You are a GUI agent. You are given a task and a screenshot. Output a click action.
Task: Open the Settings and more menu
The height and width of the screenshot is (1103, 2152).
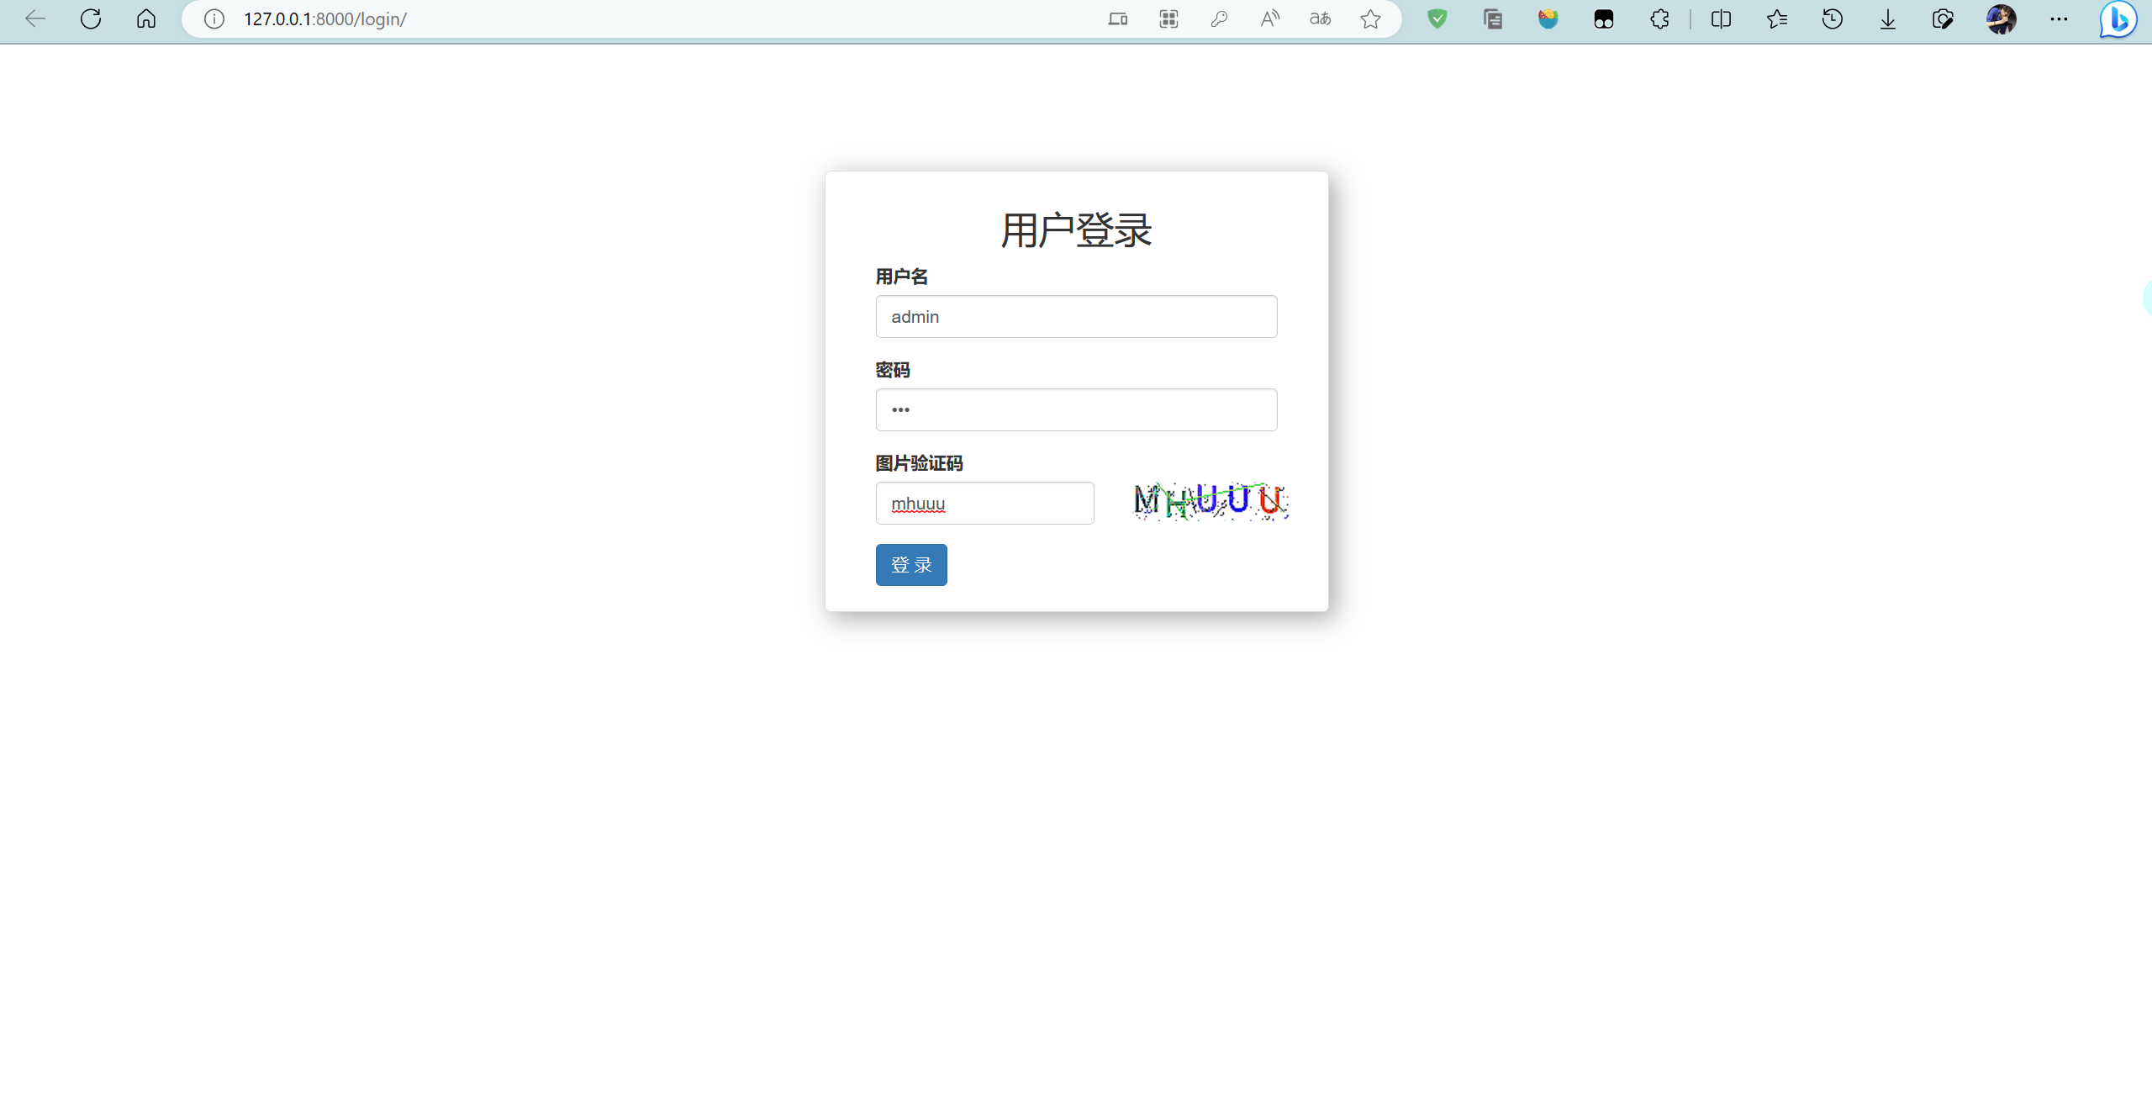(x=2060, y=18)
